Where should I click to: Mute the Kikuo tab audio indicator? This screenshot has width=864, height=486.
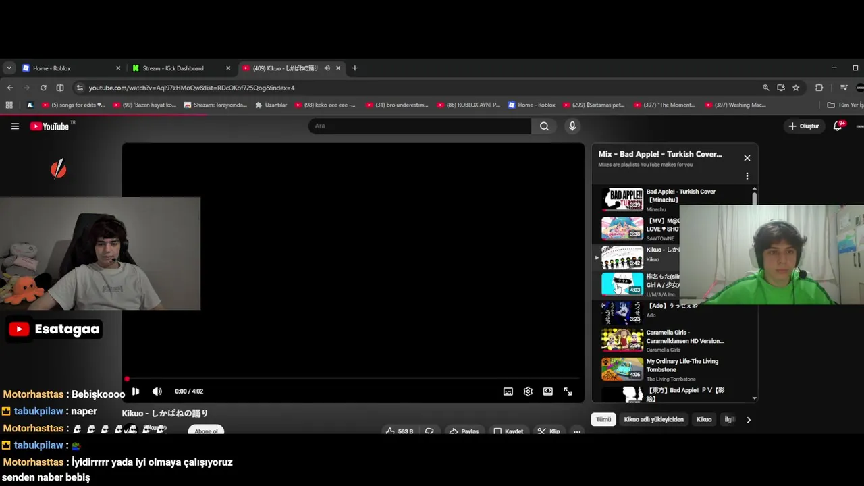[327, 68]
